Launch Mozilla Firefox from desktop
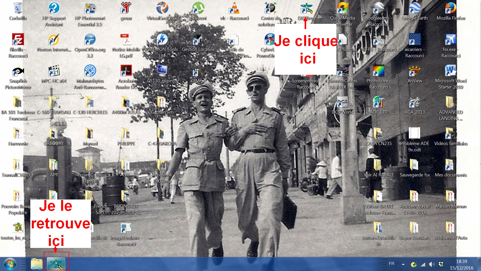 coord(451,8)
